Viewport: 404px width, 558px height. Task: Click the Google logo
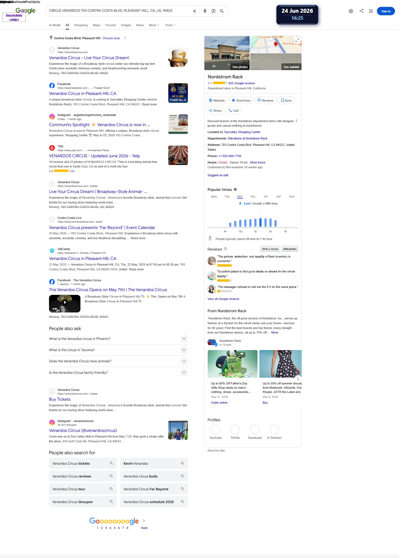tap(26, 11)
